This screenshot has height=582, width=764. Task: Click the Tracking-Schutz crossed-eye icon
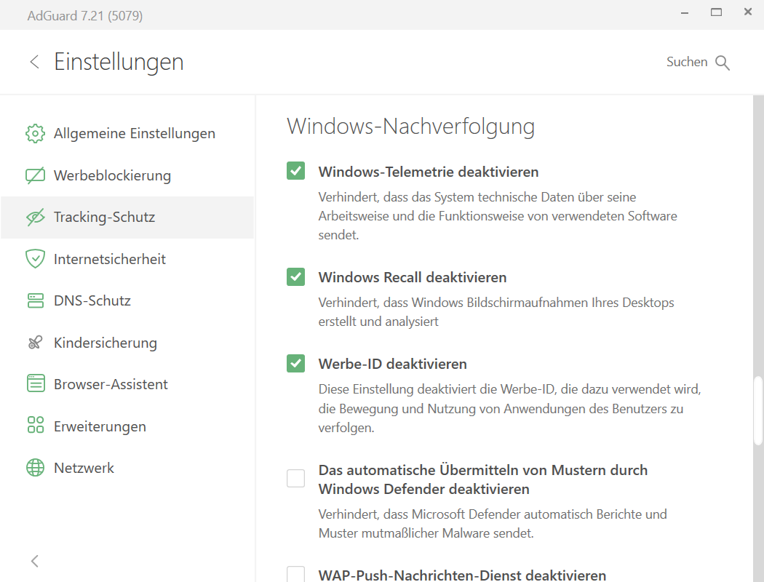pos(35,218)
